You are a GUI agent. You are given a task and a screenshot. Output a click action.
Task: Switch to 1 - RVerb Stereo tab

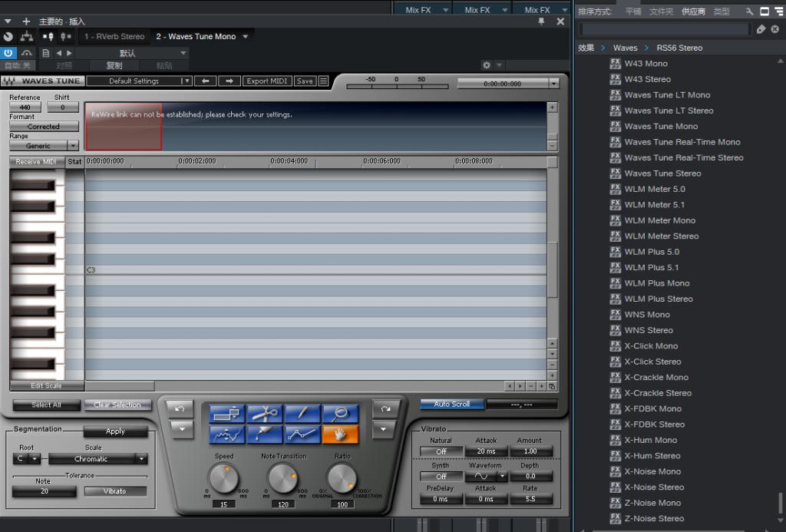[x=114, y=36]
